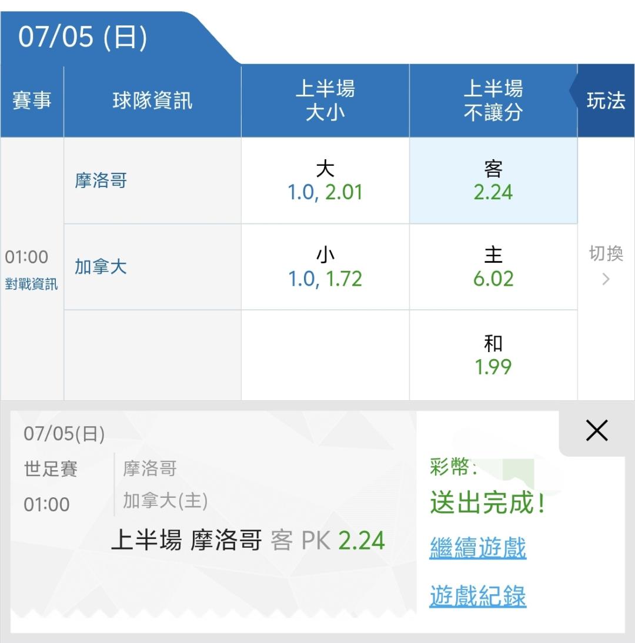Select the 07/05 (日) date tab
This screenshot has width=635, height=643.
tap(83, 37)
